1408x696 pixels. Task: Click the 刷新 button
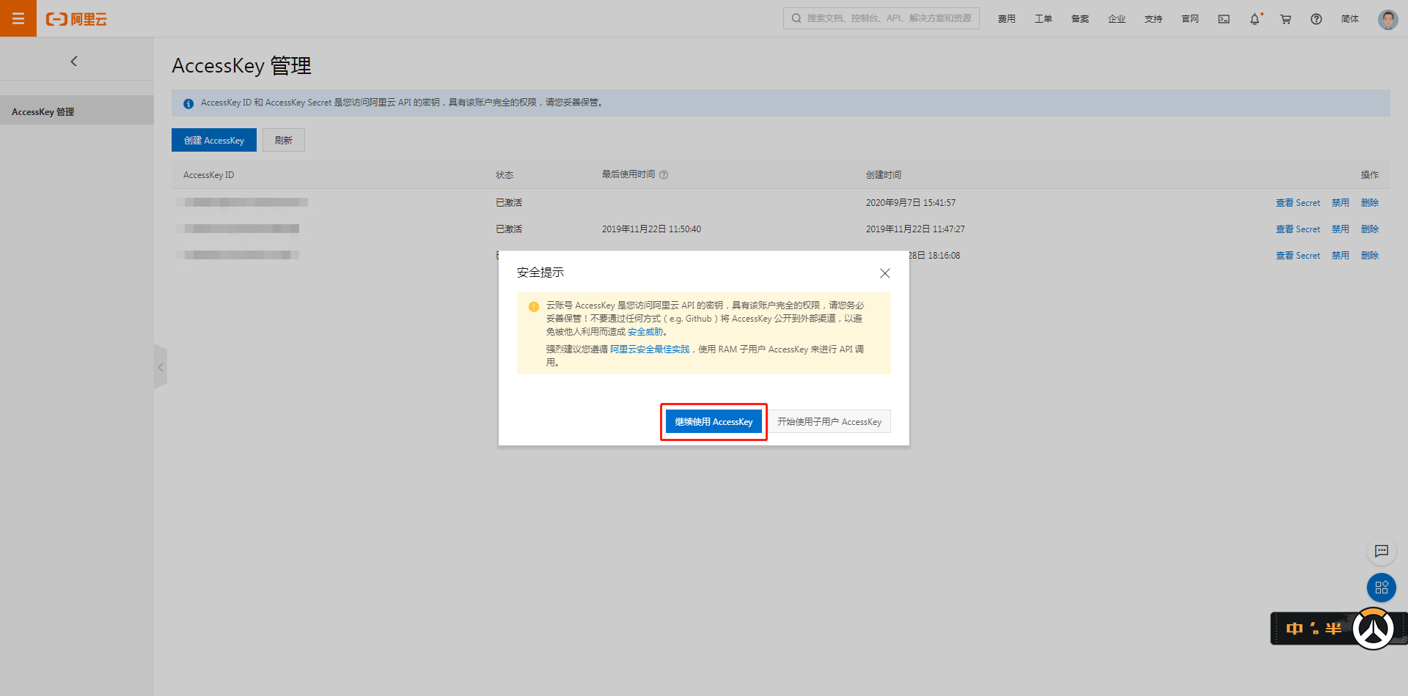coord(284,140)
